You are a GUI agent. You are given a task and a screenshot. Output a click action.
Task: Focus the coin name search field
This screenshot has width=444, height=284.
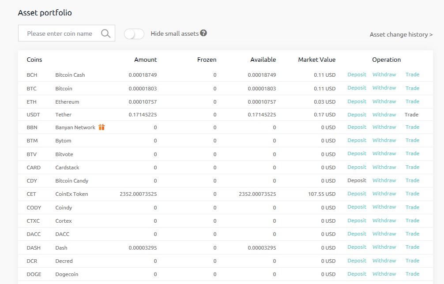click(x=67, y=33)
